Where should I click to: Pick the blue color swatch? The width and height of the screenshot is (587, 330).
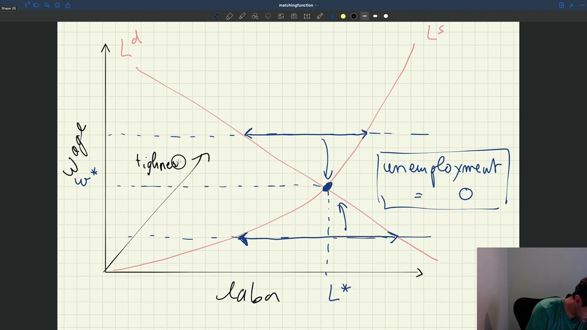click(332, 16)
